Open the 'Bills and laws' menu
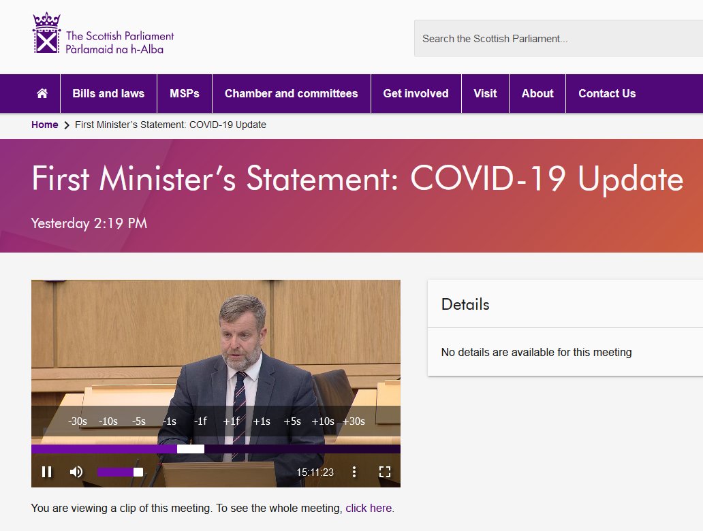This screenshot has width=703, height=531. (108, 93)
